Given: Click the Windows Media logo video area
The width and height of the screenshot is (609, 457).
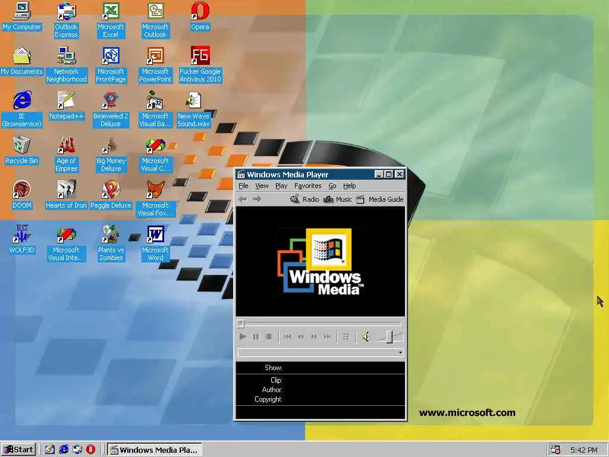Looking at the screenshot, I should pyautogui.click(x=321, y=262).
